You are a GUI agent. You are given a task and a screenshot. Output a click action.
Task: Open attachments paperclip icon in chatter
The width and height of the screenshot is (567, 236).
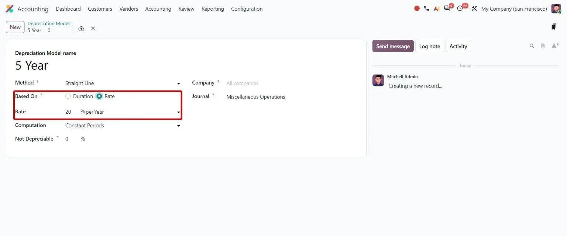(x=543, y=46)
